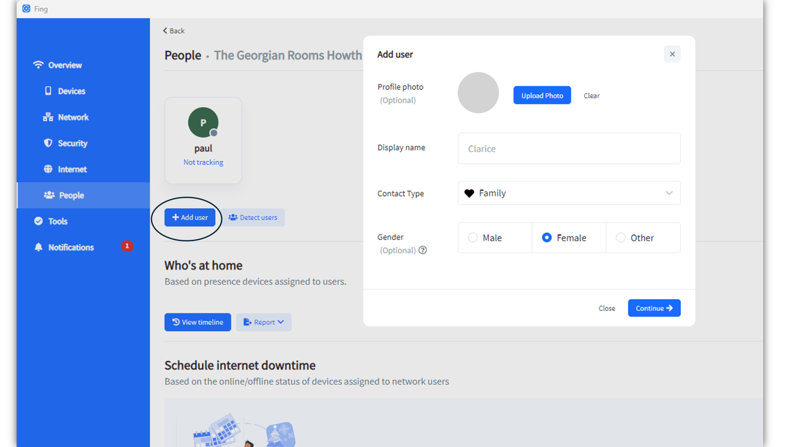Select the Overview Wi-Fi icon in sidebar
The width and height of the screenshot is (795, 447).
(x=38, y=65)
